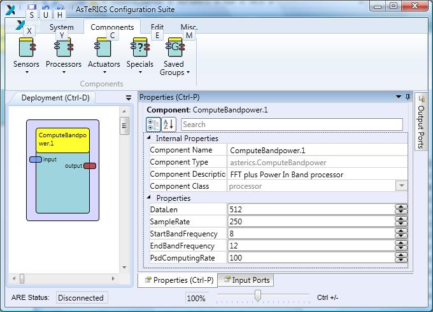Adjust DataLen with its spinner arrows

tap(401, 210)
